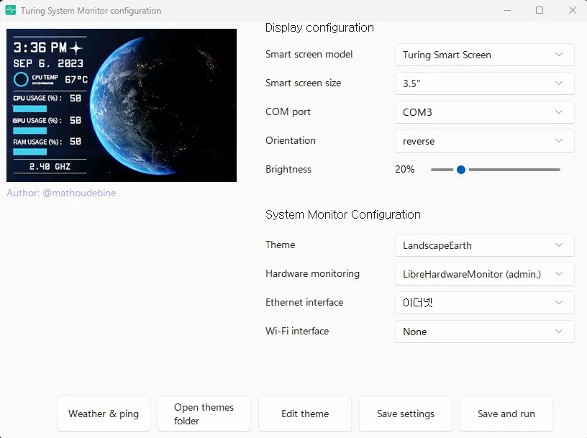Open the COM port dropdown showing COM3
587x438 pixels.
click(x=484, y=112)
